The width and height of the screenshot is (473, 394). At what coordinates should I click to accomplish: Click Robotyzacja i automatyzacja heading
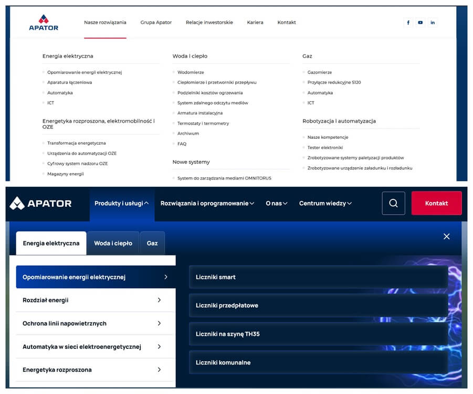tap(339, 121)
